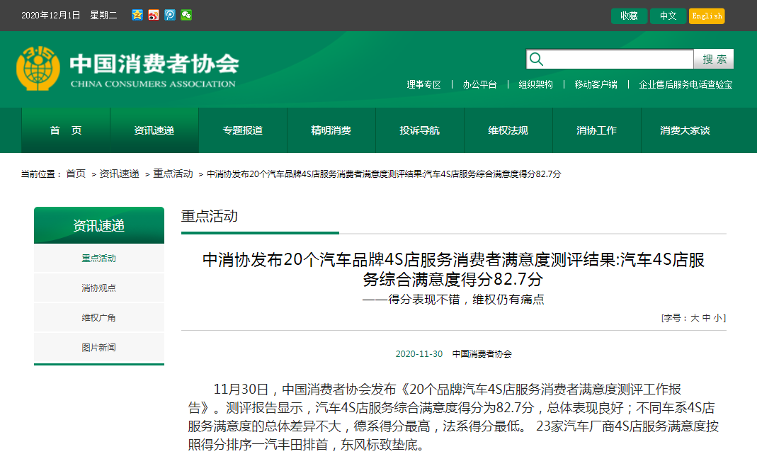Open the 企业售后服务电话查验宝 link
The width and height of the screenshot is (757, 454).
click(x=685, y=84)
